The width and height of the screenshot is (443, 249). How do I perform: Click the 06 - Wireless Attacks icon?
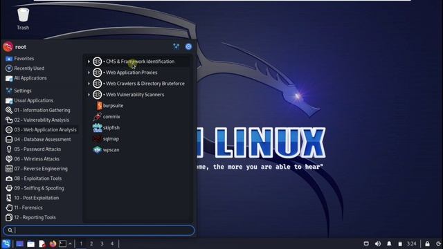pos(9,159)
